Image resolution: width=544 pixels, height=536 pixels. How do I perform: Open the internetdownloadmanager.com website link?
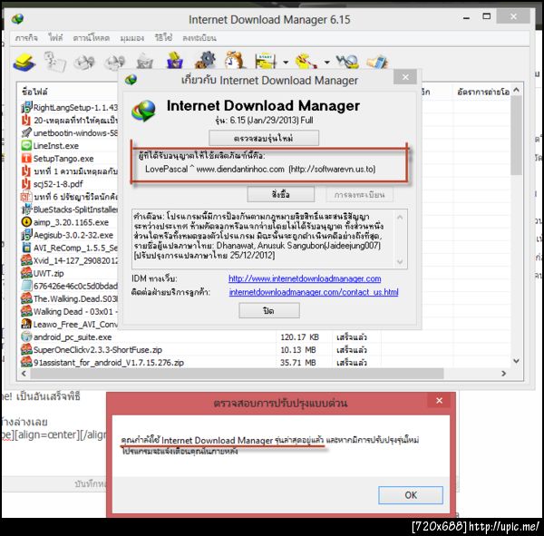point(305,278)
